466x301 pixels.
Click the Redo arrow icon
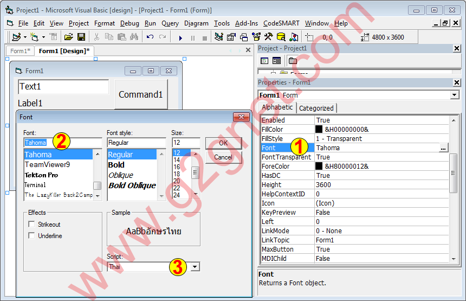pyautogui.click(x=163, y=37)
